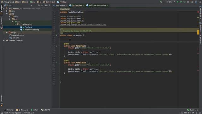Viewport: 202px width, 114px height.
Task: Select WebDriverSettings in the project tree
Action: pyautogui.click(x=32, y=30)
